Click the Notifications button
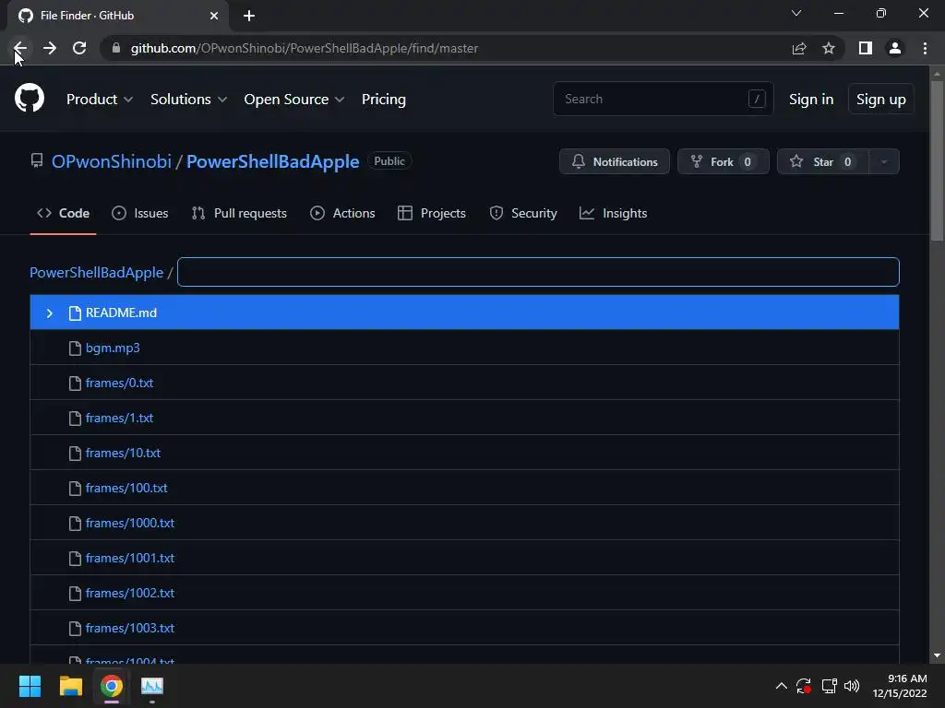Screen dimensions: 945x708 click(x=614, y=161)
